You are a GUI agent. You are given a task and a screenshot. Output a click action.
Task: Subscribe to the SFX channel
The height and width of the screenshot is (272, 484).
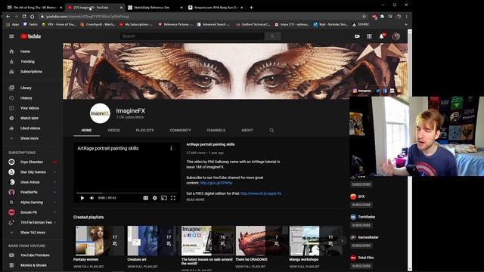[x=361, y=205]
